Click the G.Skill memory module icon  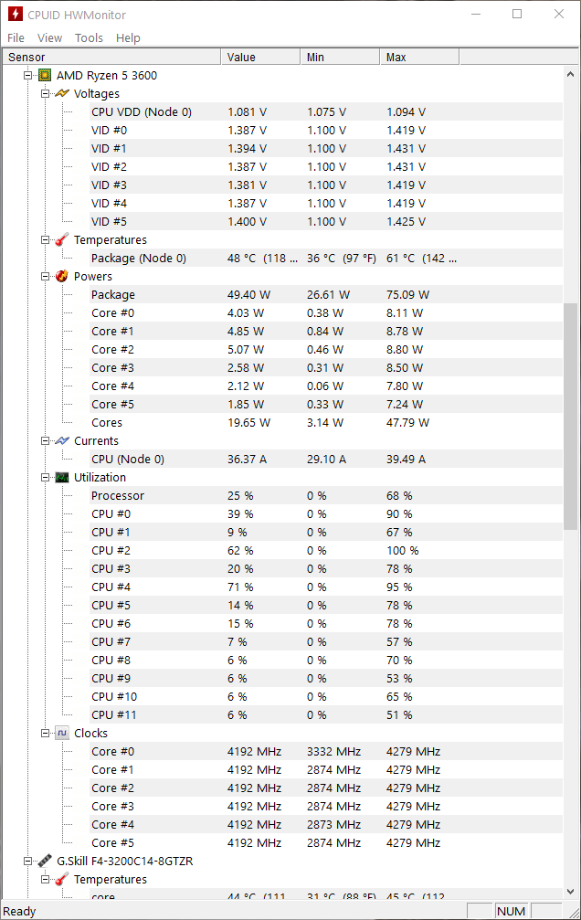pos(45,861)
